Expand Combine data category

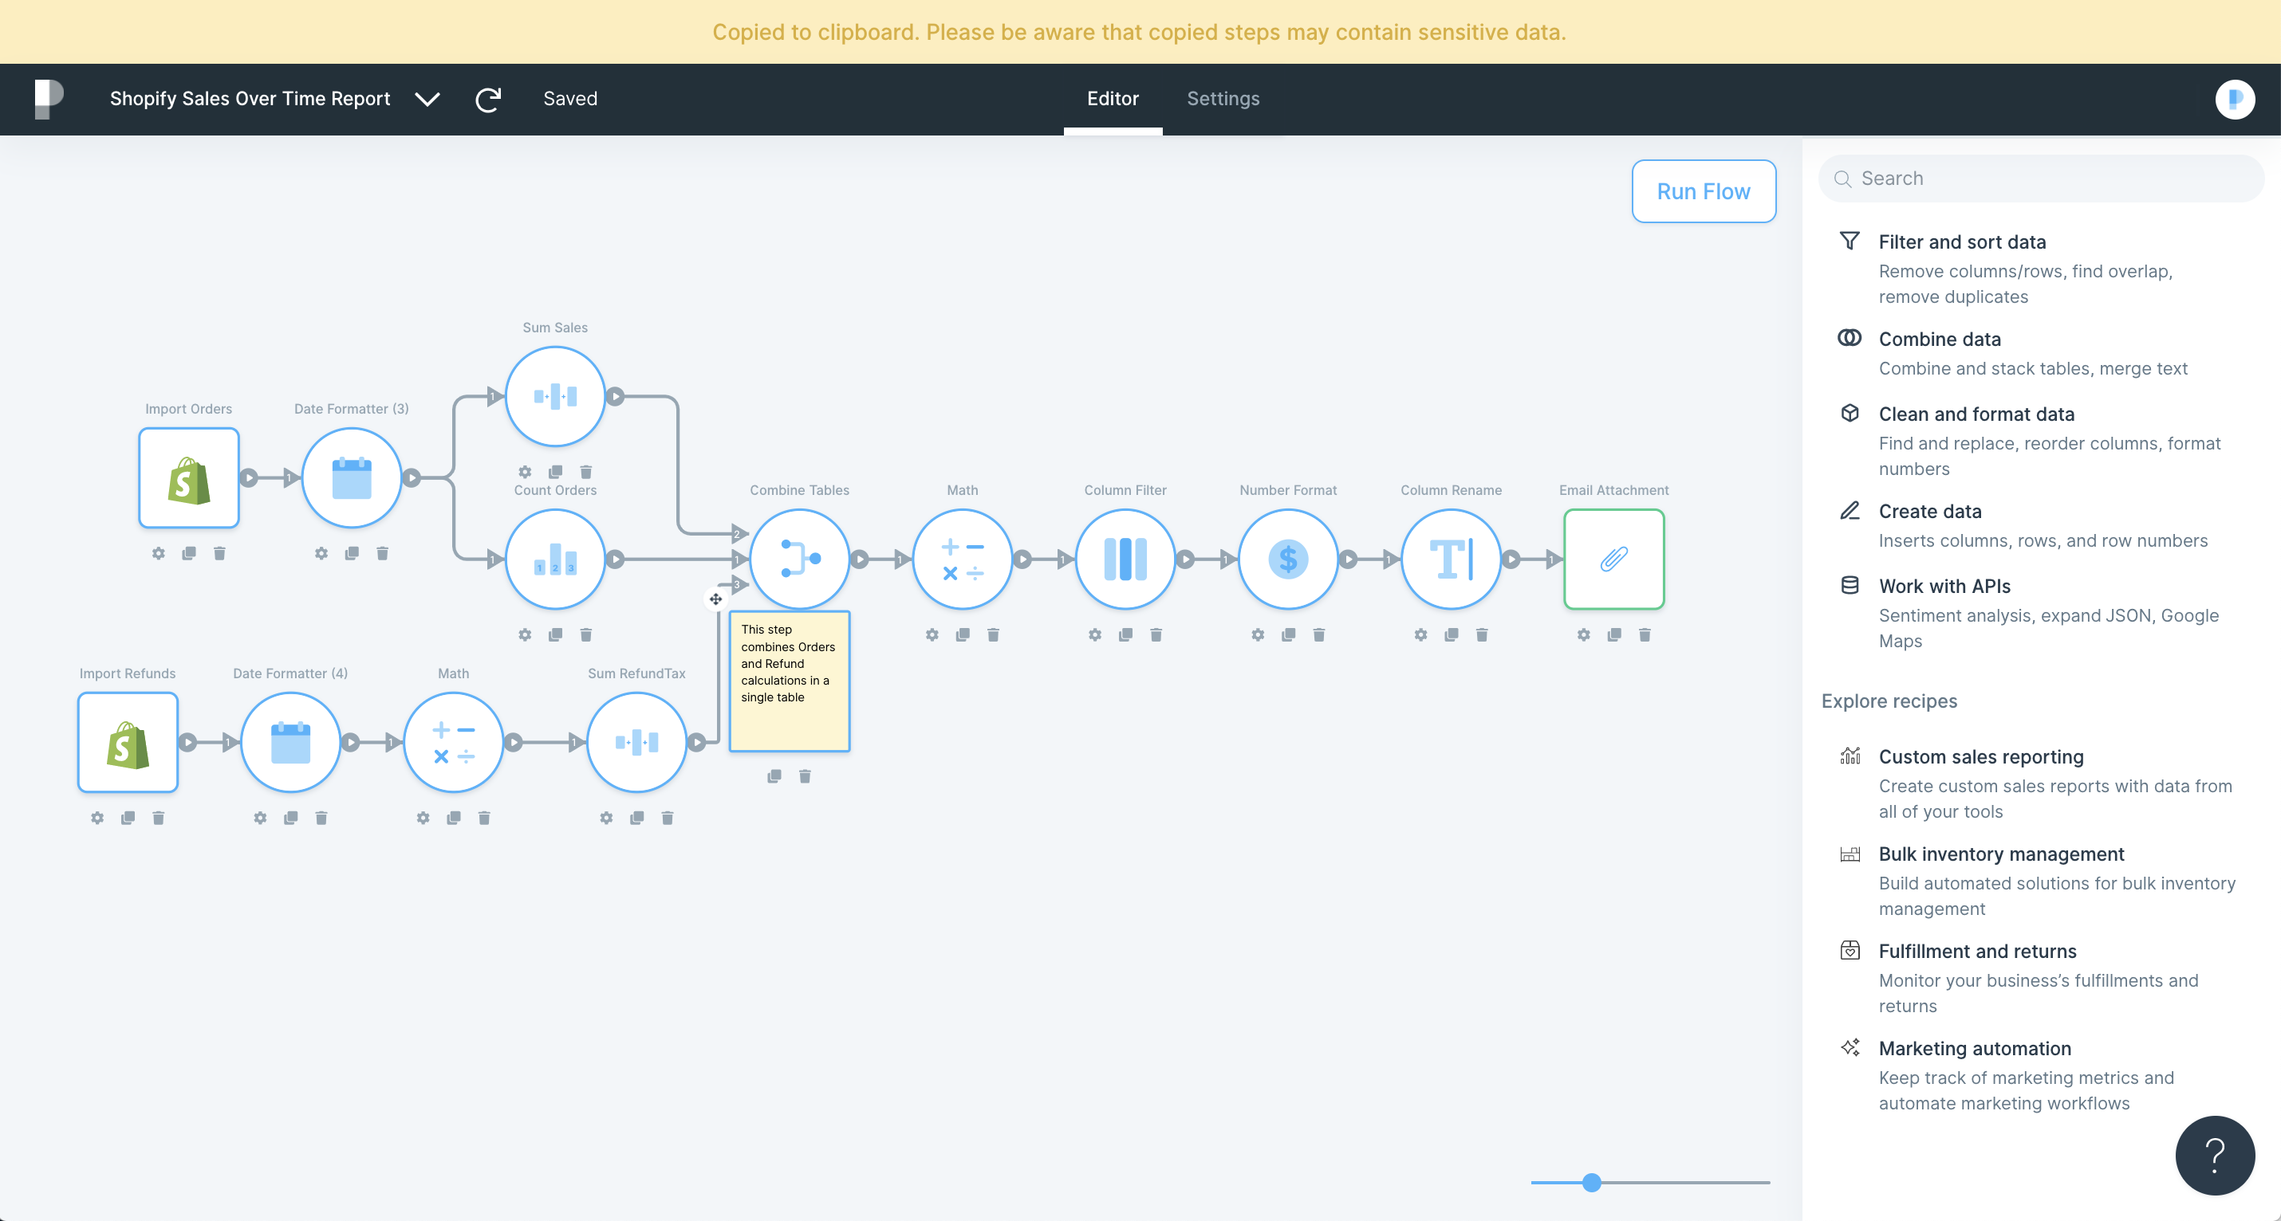point(2037,353)
